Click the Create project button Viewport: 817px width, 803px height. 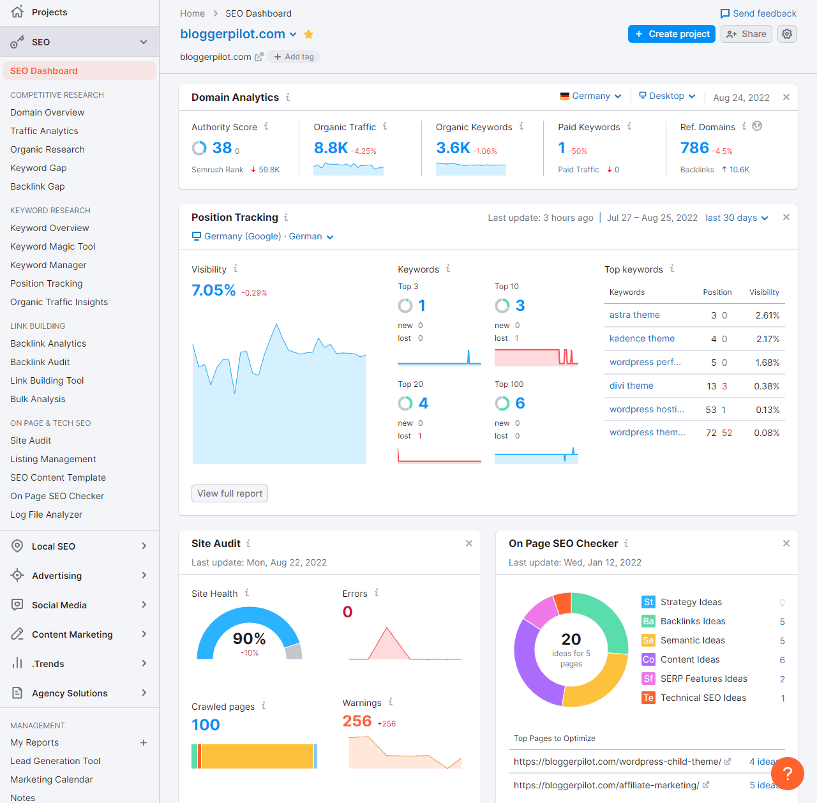[x=672, y=34]
